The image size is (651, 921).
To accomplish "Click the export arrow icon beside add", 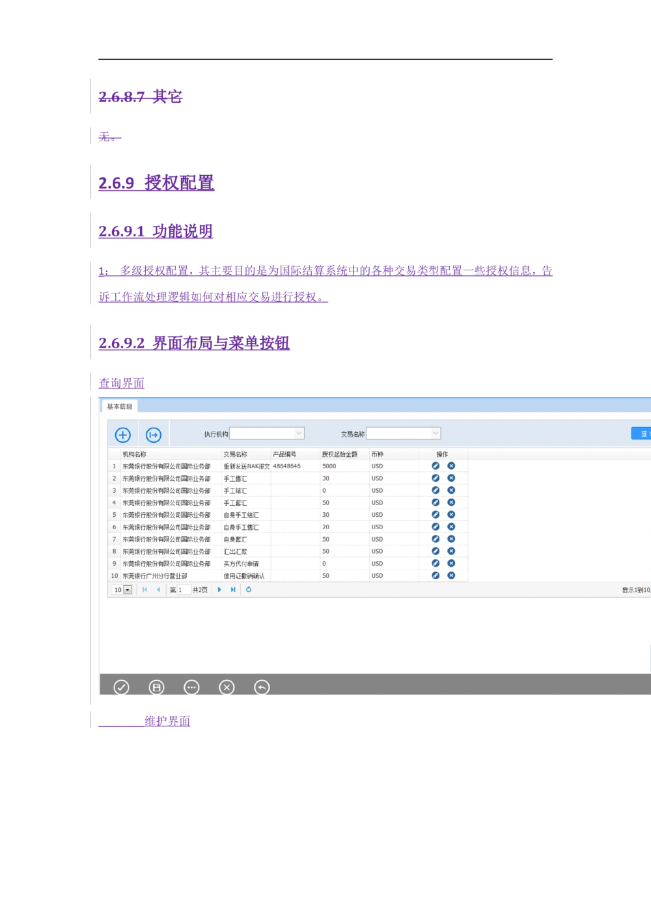I will [x=154, y=435].
